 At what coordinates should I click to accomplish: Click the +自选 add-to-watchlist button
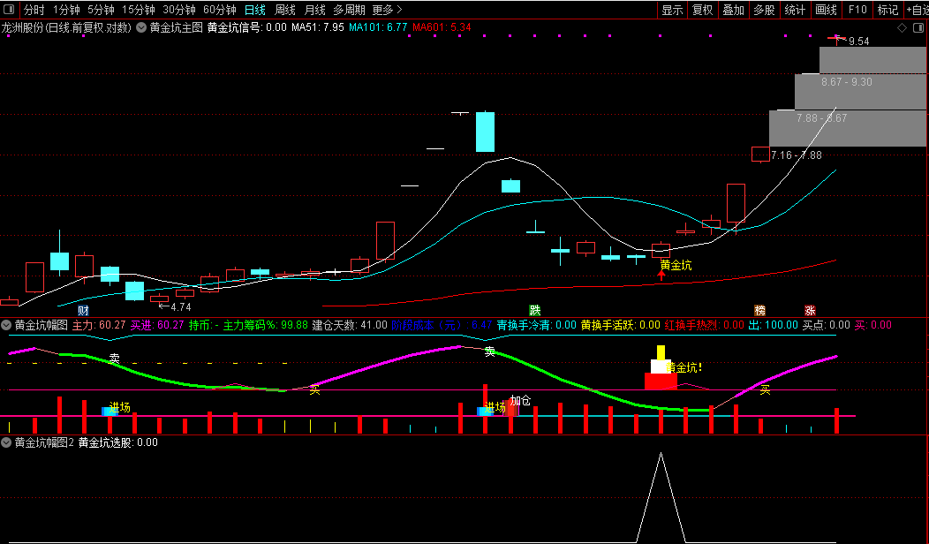(917, 10)
